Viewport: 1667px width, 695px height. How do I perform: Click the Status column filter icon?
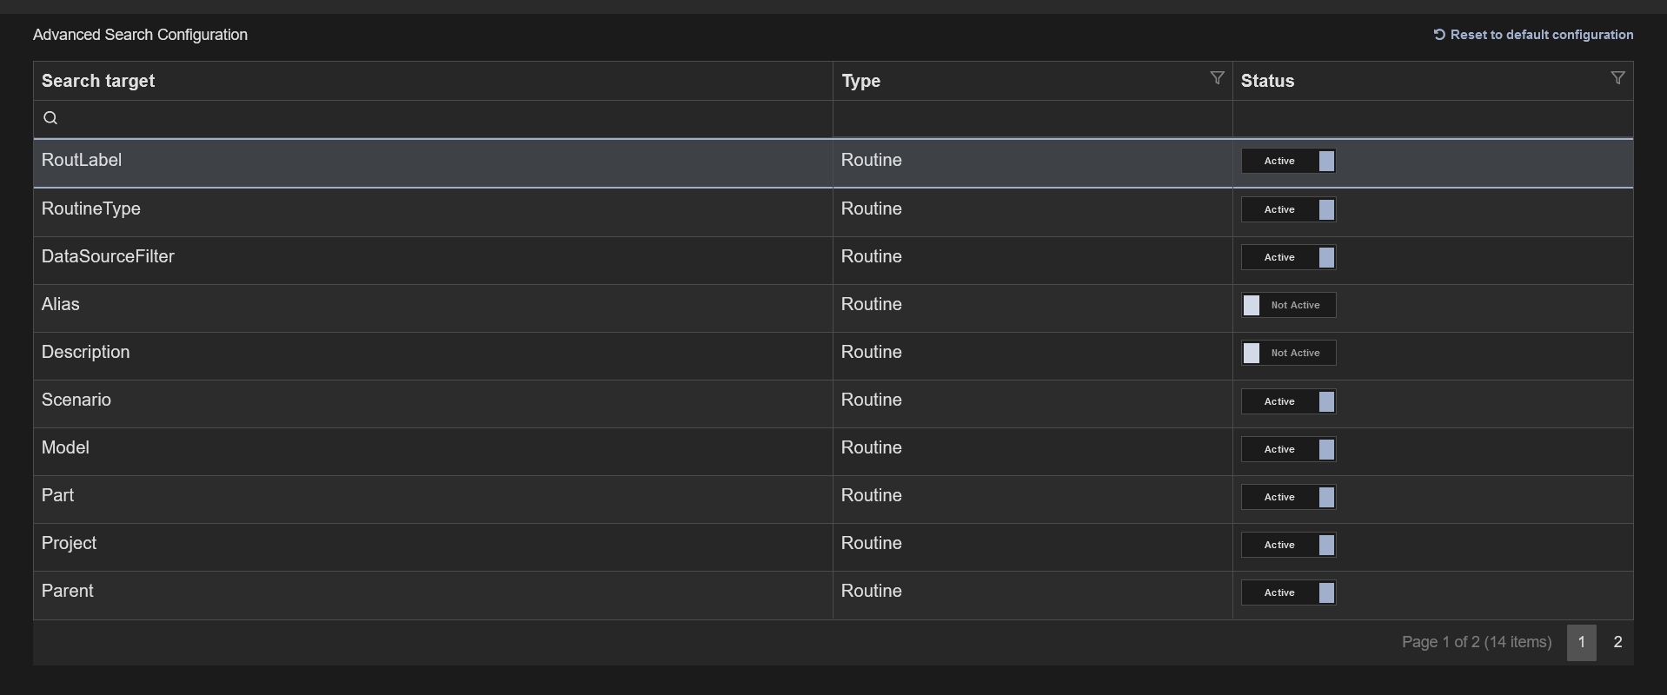point(1617,78)
